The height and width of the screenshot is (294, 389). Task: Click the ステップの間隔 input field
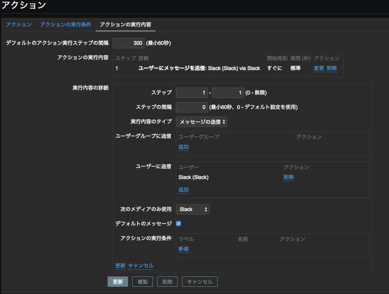pyautogui.click(x=192, y=107)
